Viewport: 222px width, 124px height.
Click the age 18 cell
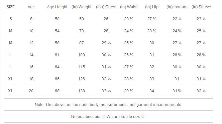tap(31, 79)
